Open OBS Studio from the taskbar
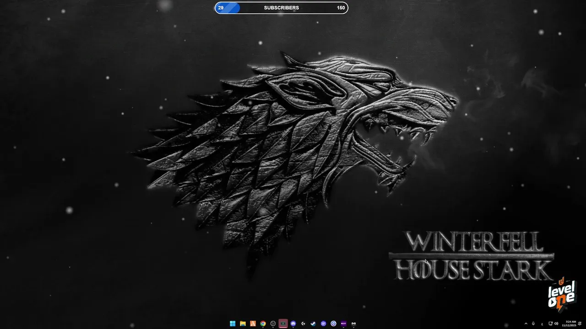 pyautogui.click(x=273, y=324)
